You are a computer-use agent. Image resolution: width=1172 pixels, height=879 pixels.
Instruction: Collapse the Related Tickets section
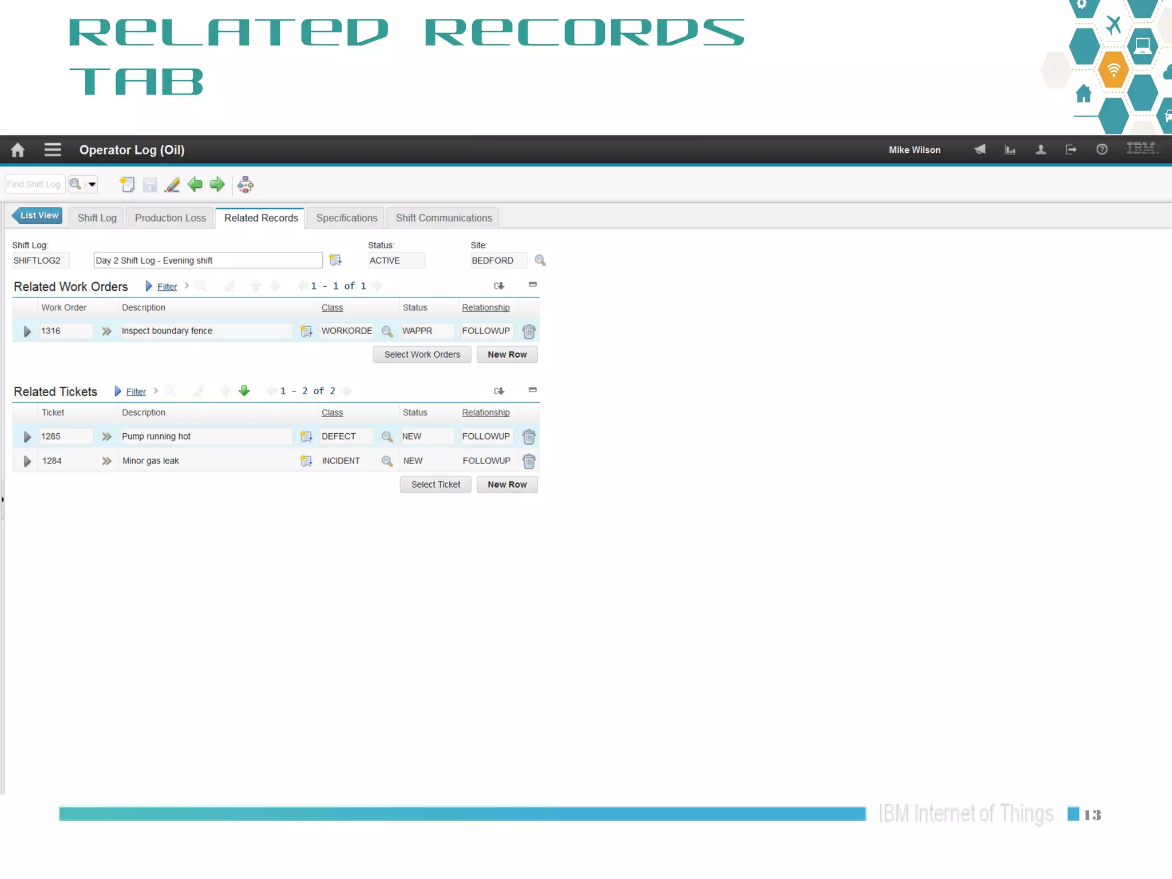[x=533, y=390]
